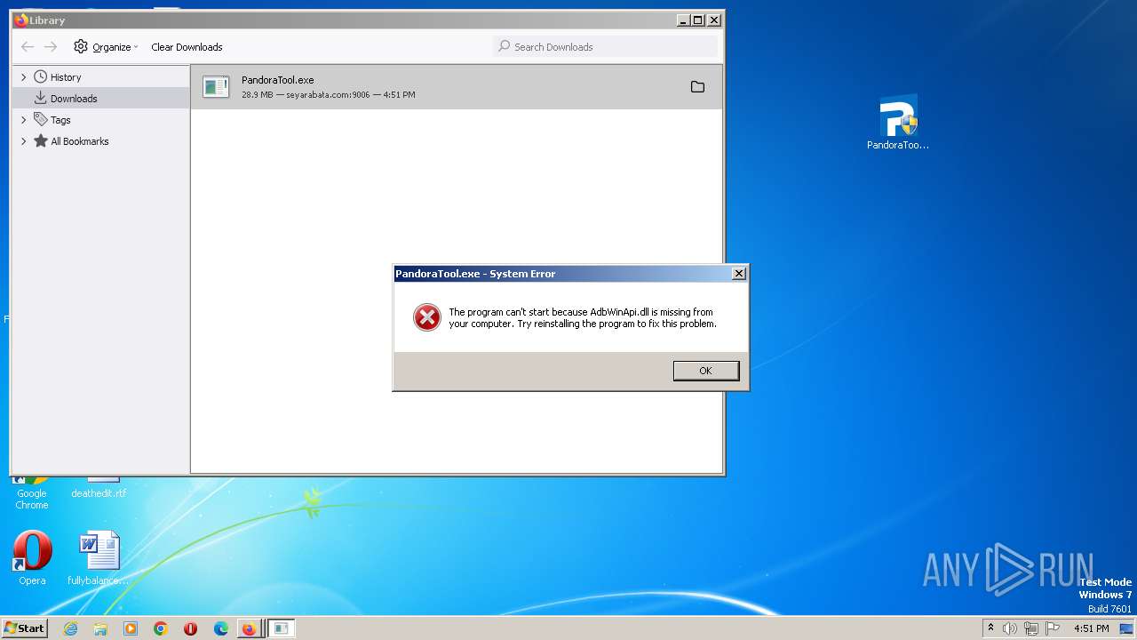Open Microsoft Edge from taskbar

[x=221, y=628]
